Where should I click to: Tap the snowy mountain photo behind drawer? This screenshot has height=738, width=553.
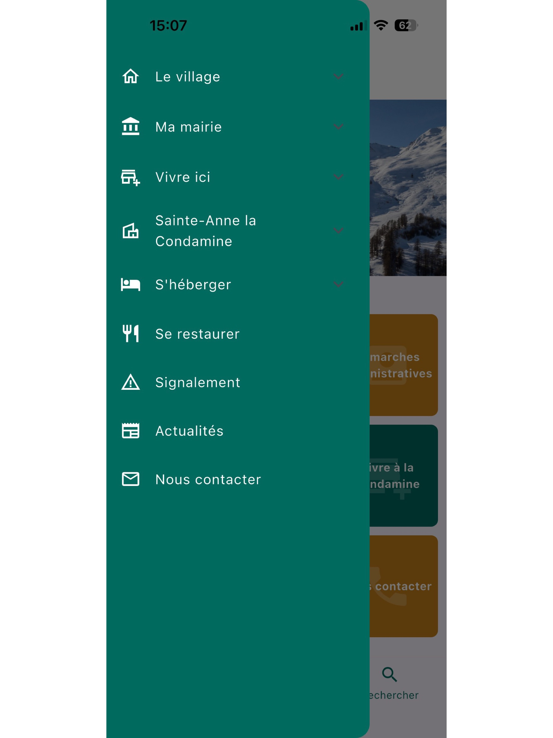pyautogui.click(x=408, y=187)
